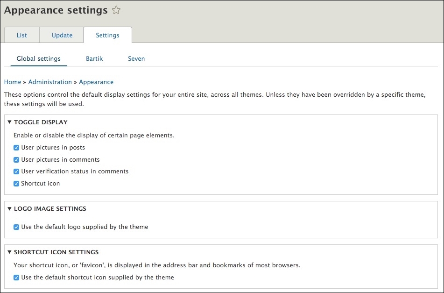
Task: Collapse the Shortcut Icon Settings section arrow
Action: click(9, 252)
